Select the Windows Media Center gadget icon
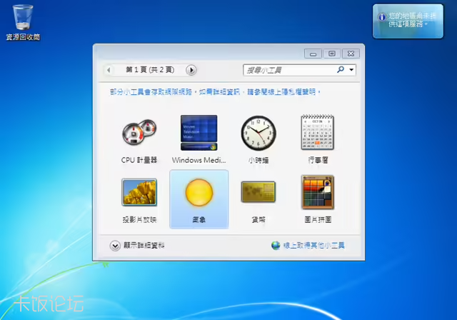The width and height of the screenshot is (457, 320). pyautogui.click(x=199, y=133)
